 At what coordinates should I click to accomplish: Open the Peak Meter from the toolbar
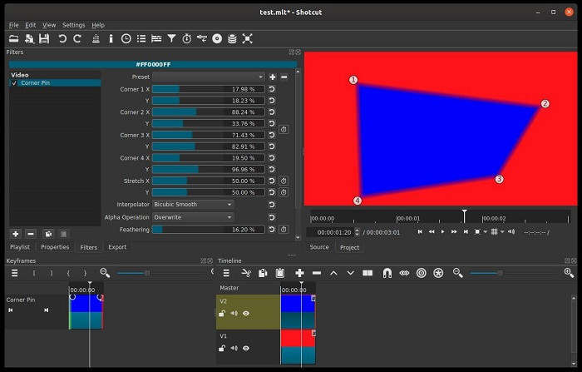point(96,38)
